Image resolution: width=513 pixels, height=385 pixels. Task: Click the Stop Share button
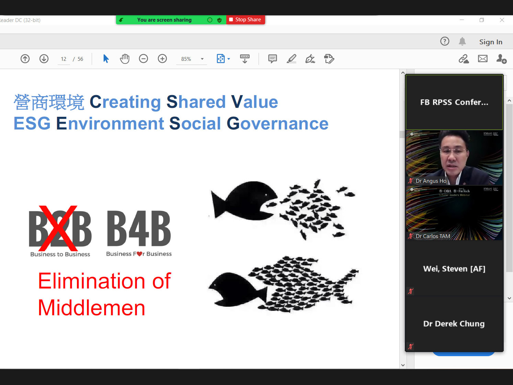pyautogui.click(x=246, y=20)
